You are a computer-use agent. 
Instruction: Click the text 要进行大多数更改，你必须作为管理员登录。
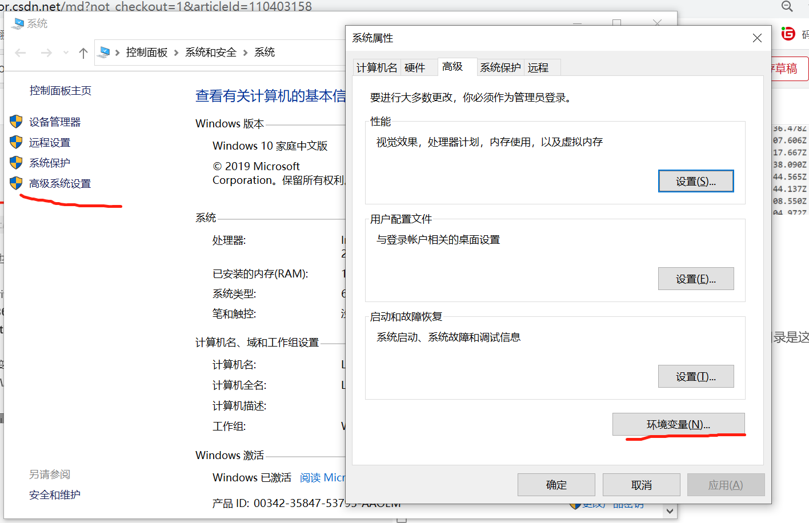(x=471, y=98)
